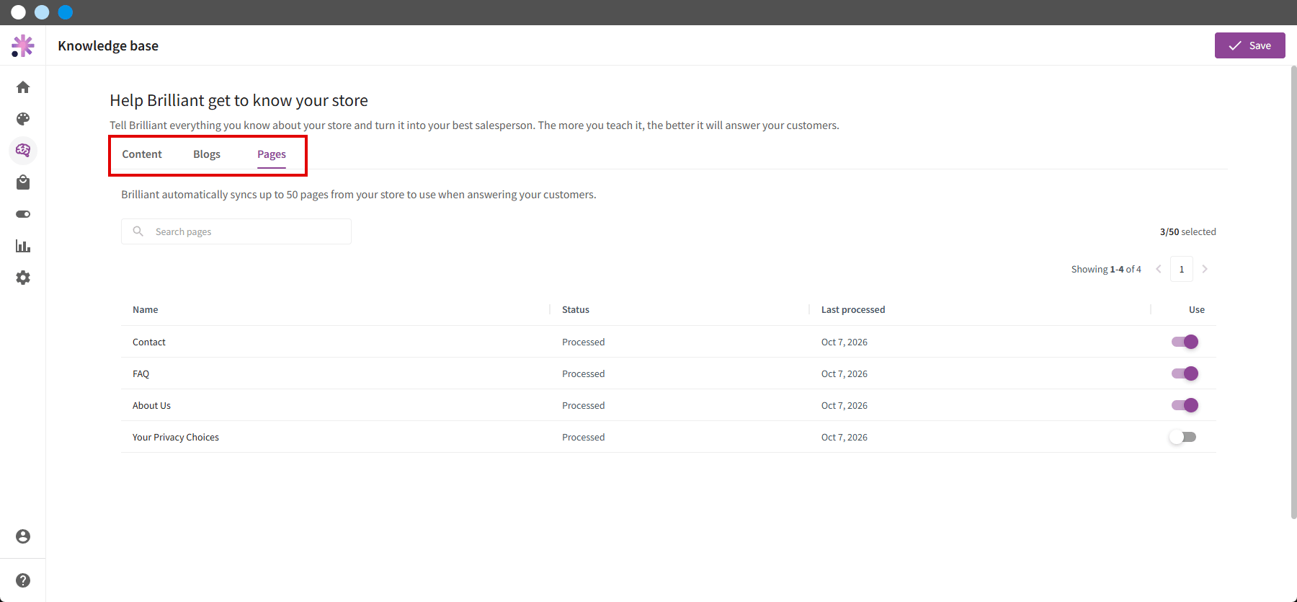Disable the Contact page toggle

(1185, 342)
